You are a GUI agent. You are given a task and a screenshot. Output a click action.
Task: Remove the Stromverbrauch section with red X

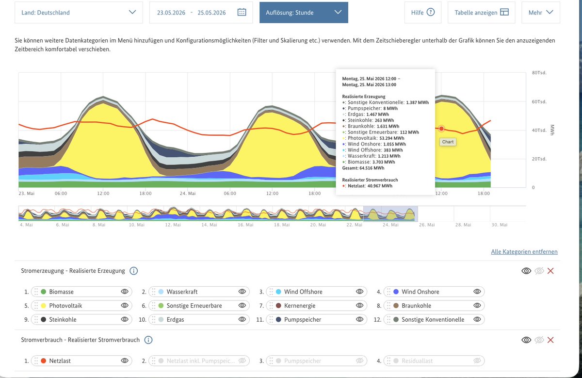click(550, 340)
